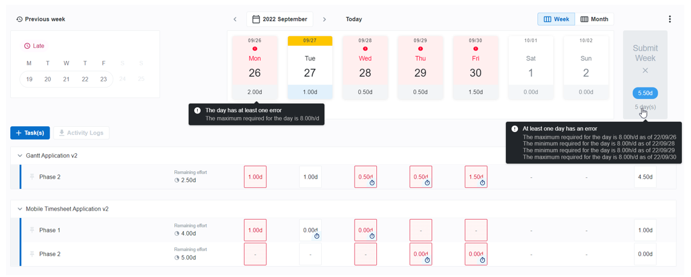The image size is (691, 277).
Task: Switch to Week view
Action: [556, 19]
